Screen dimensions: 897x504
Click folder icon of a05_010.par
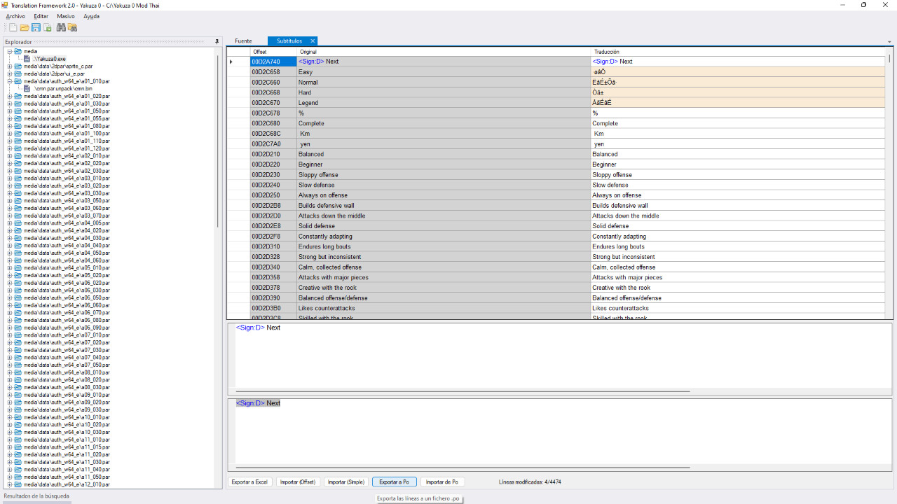(x=18, y=268)
